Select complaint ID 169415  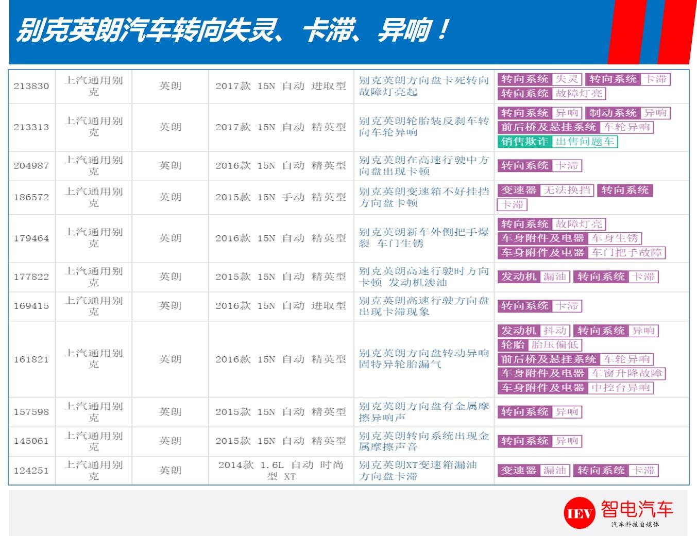(31, 306)
